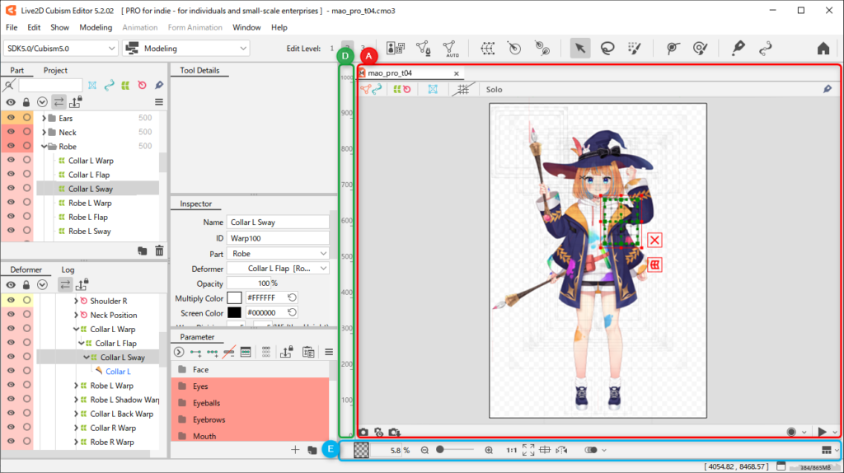Click the create warp deformer tool
This screenshot has width=844, height=473.
488,49
